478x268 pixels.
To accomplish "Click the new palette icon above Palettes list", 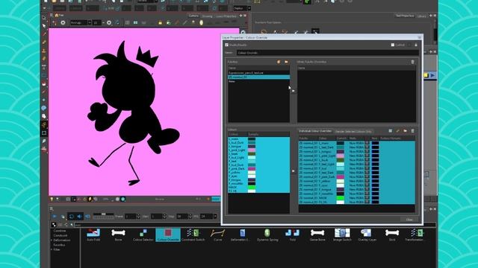I will (x=279, y=62).
